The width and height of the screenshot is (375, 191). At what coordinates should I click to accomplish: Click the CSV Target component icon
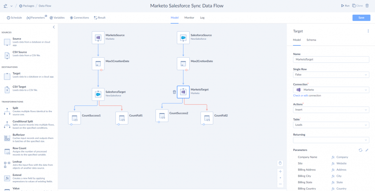click(7, 90)
